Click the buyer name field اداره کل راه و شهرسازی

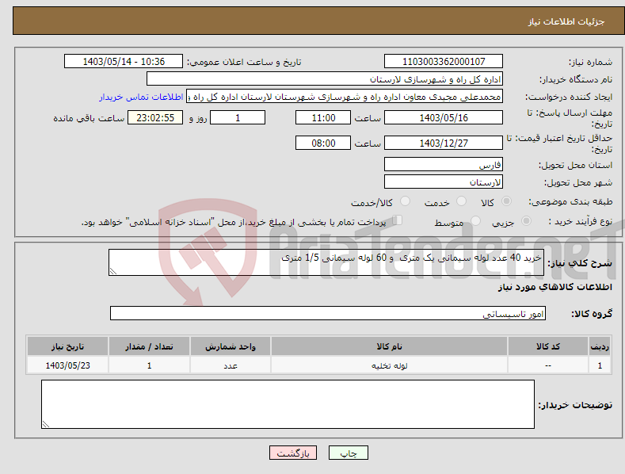pyautogui.click(x=325, y=79)
